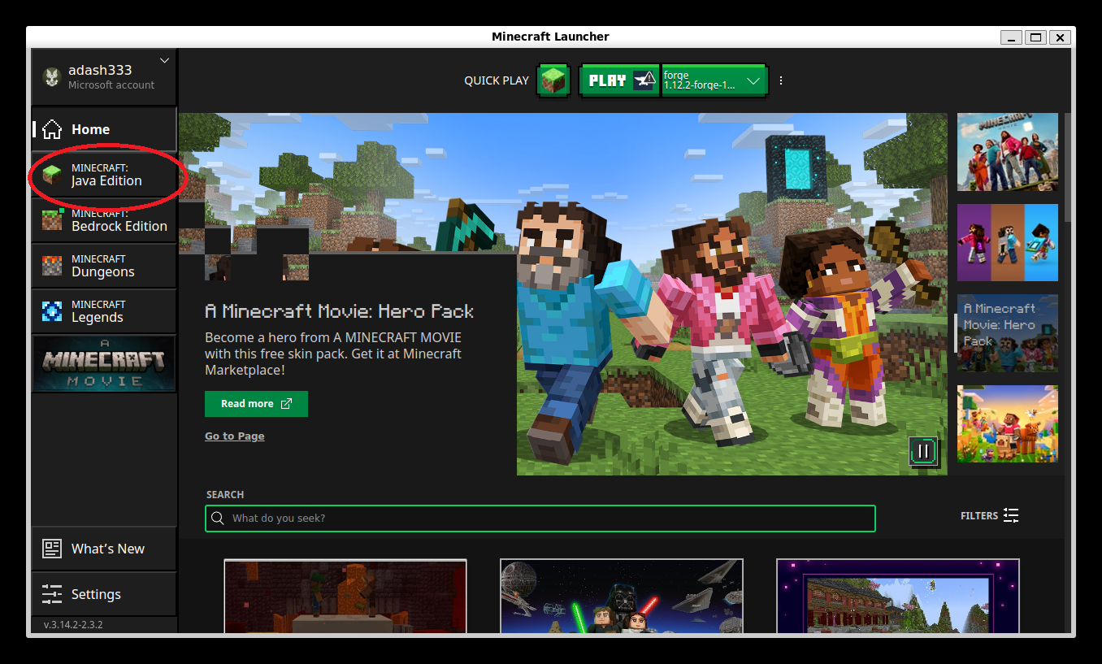This screenshot has width=1102, height=664.
Task: Pause the news carousel
Action: tap(923, 451)
